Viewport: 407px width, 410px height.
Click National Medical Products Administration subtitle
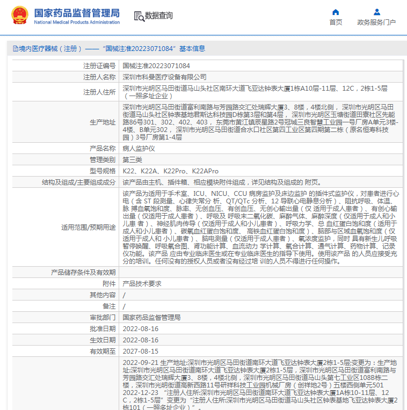[77, 22]
